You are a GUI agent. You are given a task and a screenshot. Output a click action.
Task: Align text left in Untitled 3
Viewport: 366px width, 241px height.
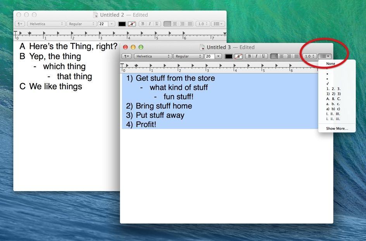pyautogui.click(x=274, y=56)
